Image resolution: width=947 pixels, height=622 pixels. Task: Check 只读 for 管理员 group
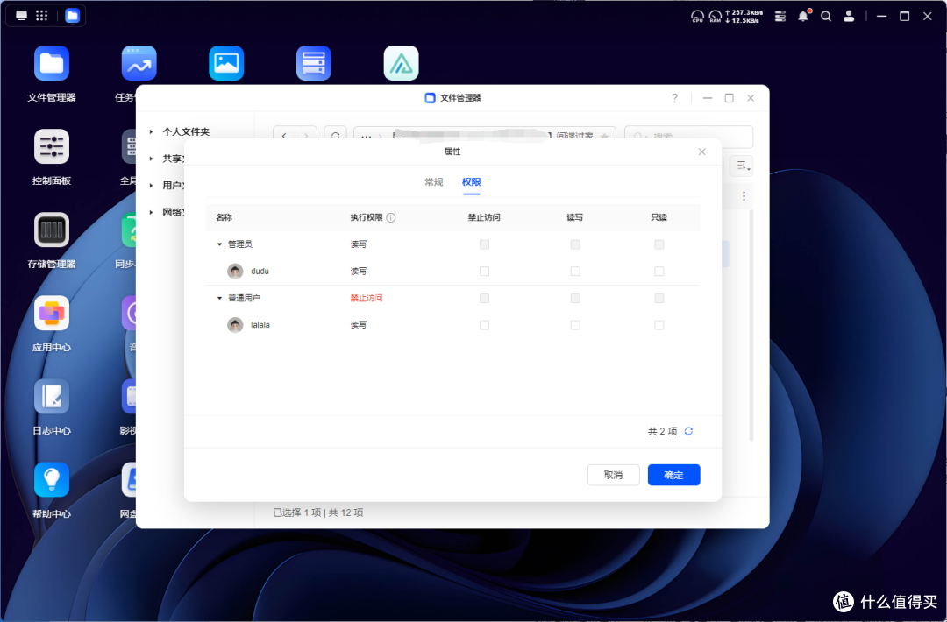click(x=659, y=244)
